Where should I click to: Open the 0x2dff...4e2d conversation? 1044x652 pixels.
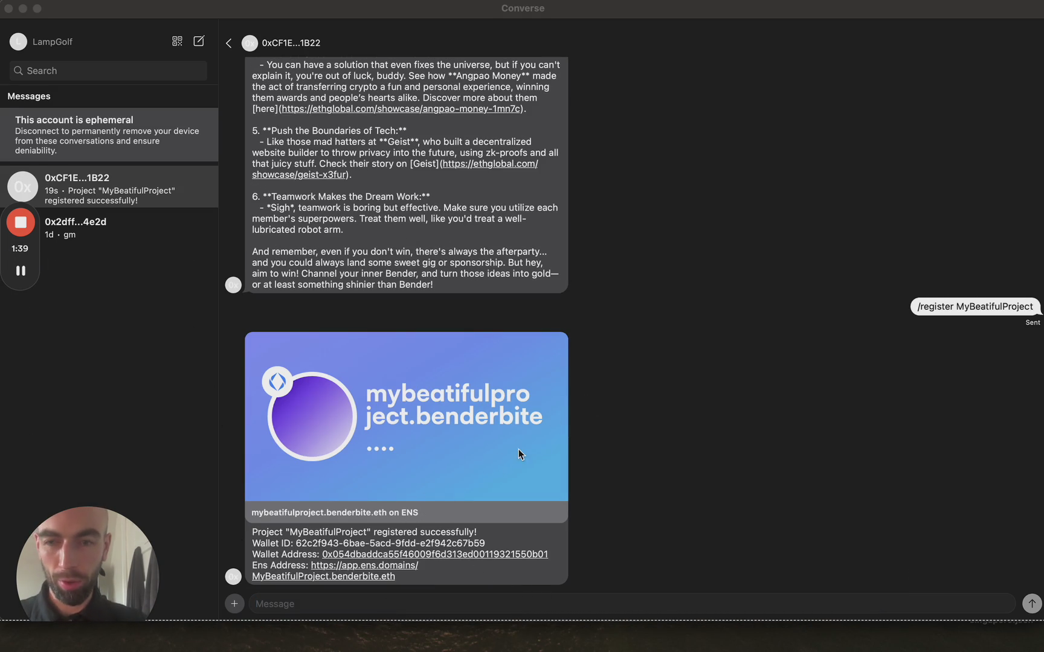pos(109,228)
